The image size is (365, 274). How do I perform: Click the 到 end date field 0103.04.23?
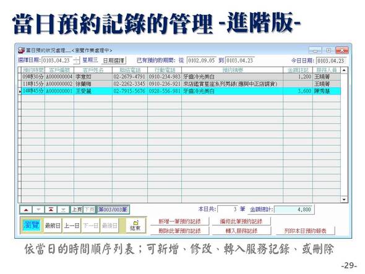pyautogui.click(x=240, y=60)
